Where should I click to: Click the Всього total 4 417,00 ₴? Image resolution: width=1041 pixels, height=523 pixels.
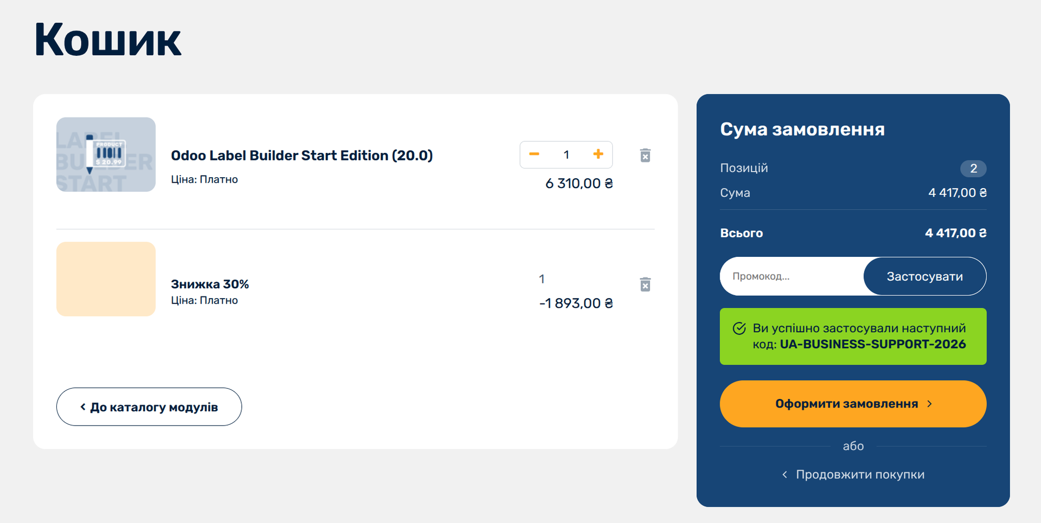click(x=955, y=233)
